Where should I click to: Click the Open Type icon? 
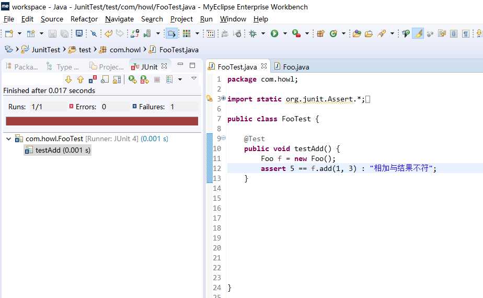click(357, 33)
